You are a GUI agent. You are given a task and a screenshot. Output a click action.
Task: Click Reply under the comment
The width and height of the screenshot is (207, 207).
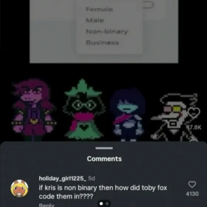pyautogui.click(x=47, y=205)
